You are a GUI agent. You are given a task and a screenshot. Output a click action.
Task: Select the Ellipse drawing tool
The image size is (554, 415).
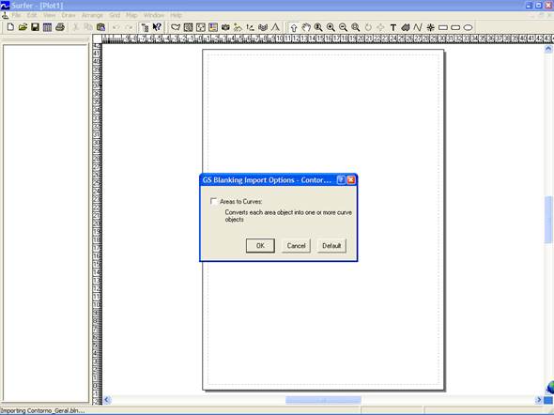pos(468,27)
